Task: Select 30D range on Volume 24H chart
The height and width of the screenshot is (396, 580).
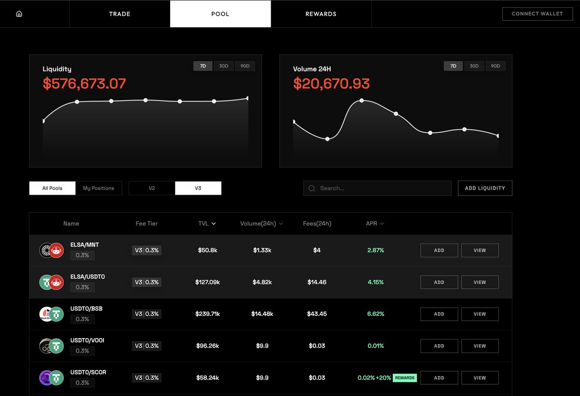Action: pyautogui.click(x=474, y=66)
